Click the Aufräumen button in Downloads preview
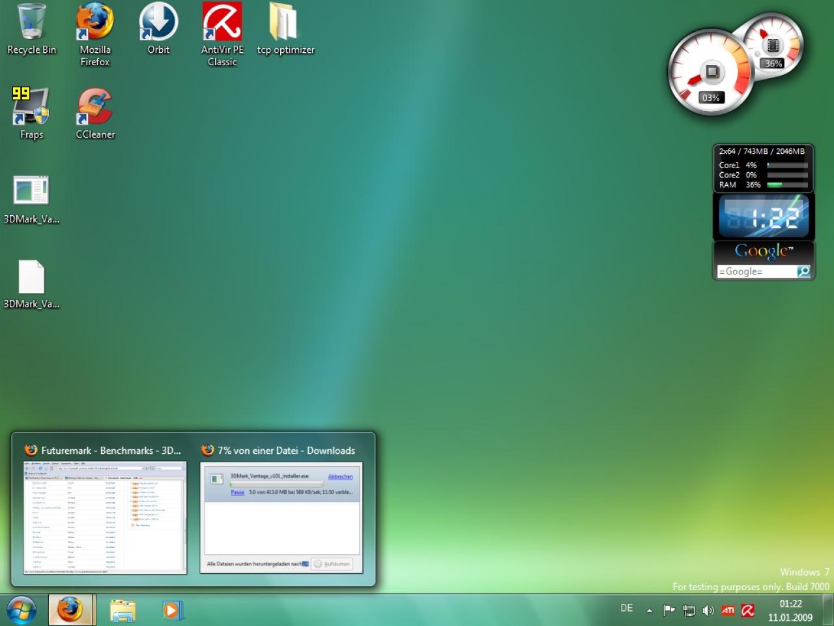This screenshot has width=834, height=626. coord(332,563)
